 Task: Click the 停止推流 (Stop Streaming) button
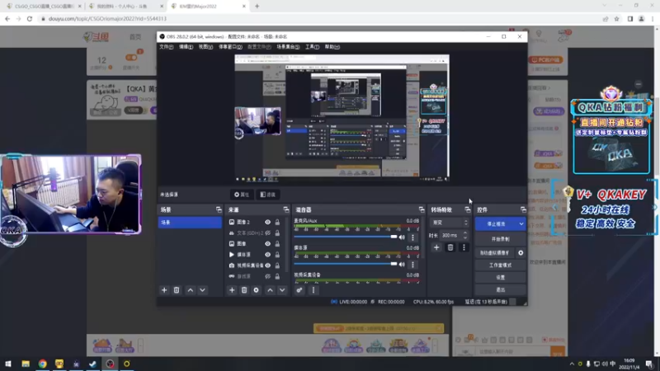[x=497, y=223]
